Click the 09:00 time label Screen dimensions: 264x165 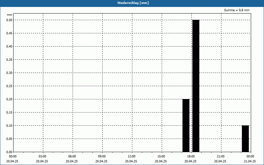tap(102, 156)
